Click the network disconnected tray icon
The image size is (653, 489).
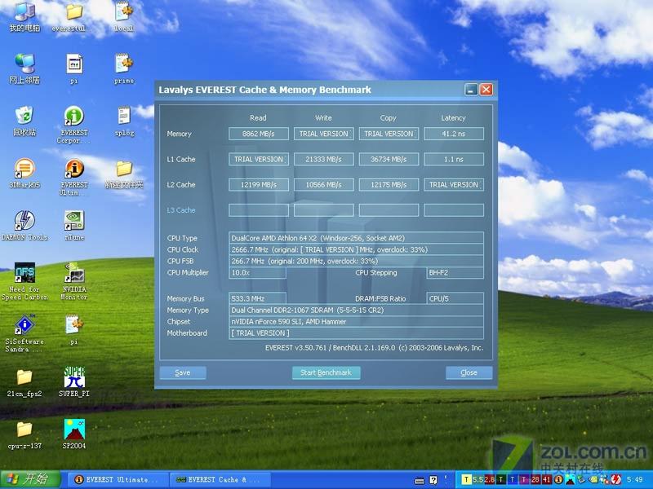click(604, 479)
